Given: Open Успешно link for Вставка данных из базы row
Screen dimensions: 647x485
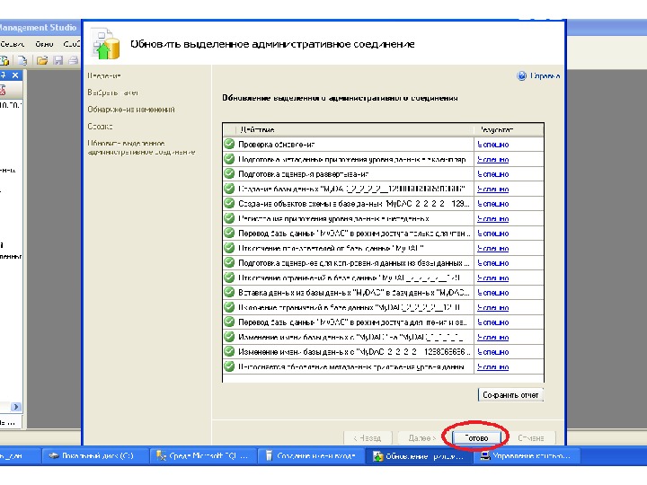Looking at the screenshot, I should click(492, 293).
